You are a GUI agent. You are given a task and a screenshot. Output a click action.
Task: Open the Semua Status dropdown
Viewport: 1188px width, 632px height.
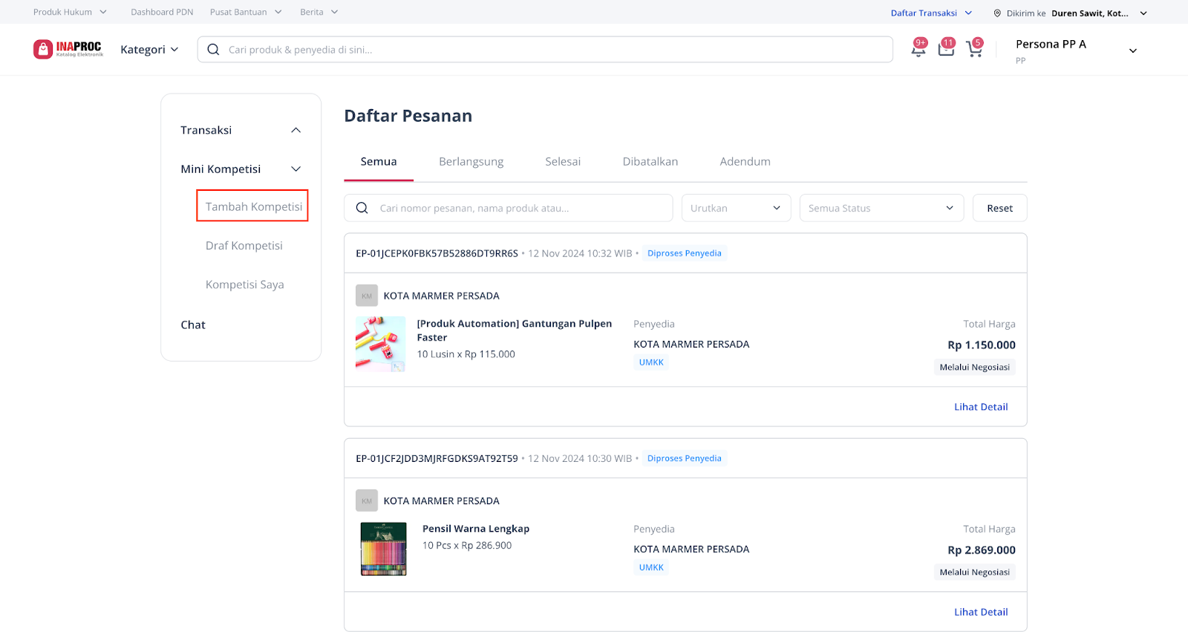click(881, 208)
